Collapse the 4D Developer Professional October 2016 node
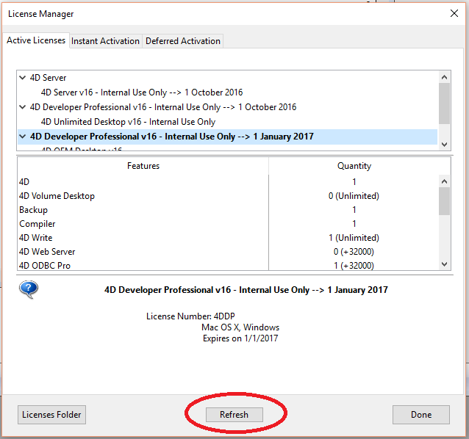 pos(23,106)
